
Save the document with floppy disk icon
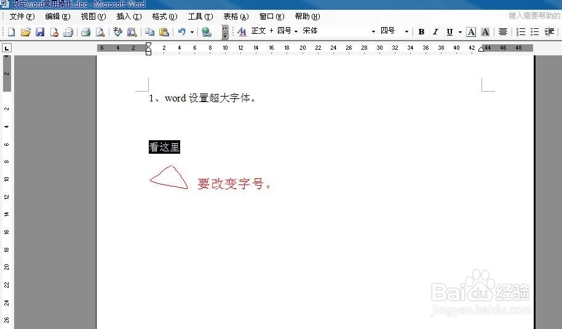click(x=40, y=32)
